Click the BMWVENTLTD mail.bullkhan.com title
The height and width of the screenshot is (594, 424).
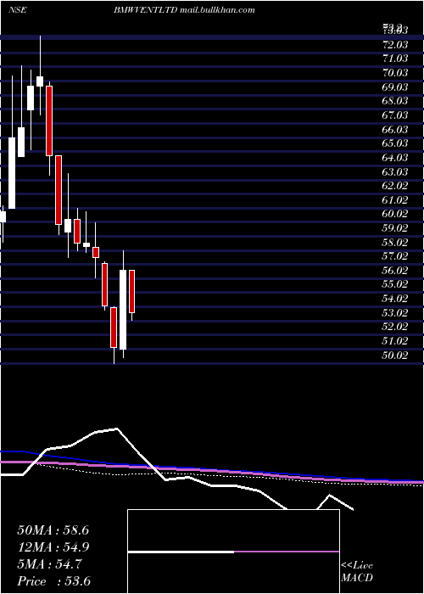(184, 10)
